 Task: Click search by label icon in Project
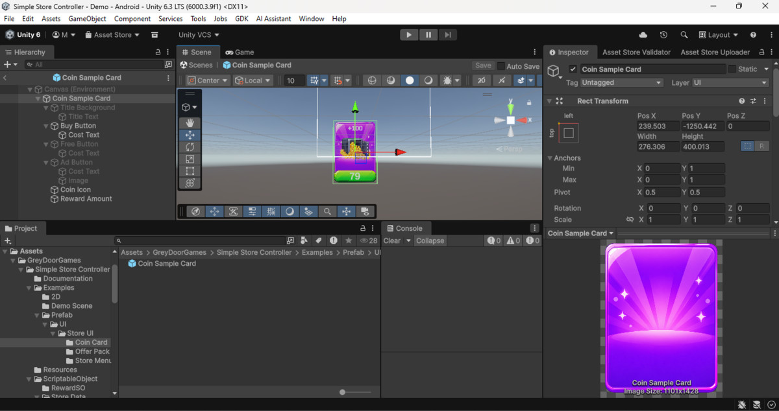318,241
